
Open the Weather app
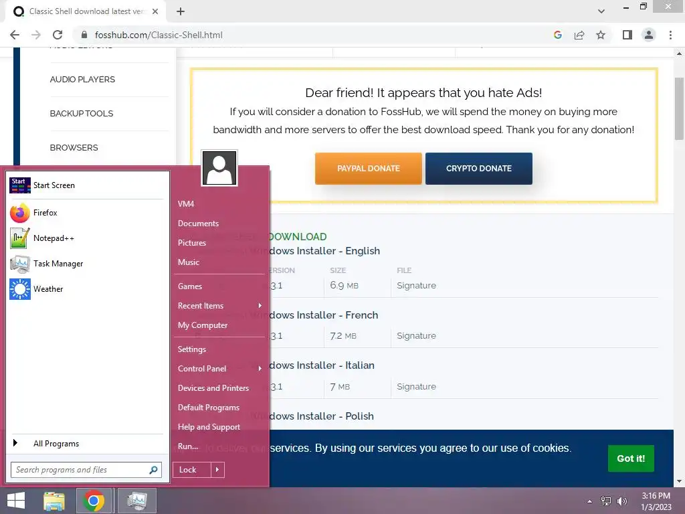point(86,289)
